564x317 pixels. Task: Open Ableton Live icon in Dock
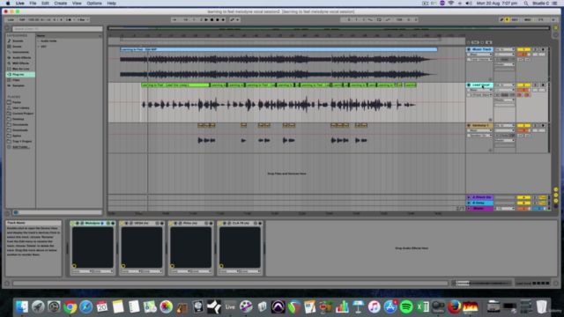point(230,307)
